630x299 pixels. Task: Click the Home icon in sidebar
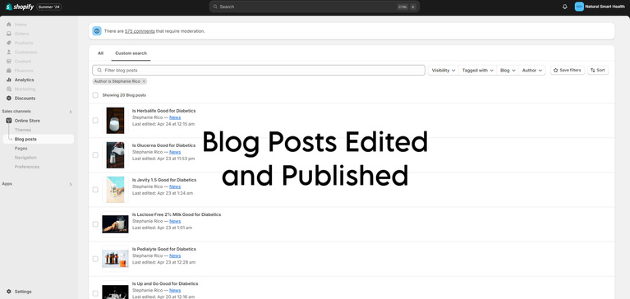[9, 25]
